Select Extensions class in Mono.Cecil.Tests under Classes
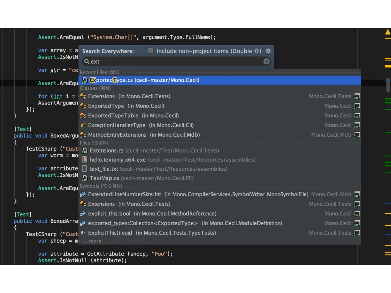 (220, 96)
